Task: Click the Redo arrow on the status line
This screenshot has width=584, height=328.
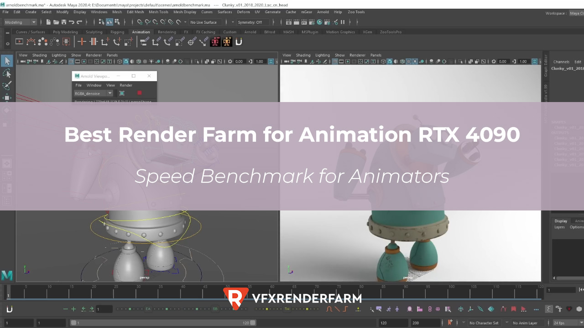Action: coord(79,22)
